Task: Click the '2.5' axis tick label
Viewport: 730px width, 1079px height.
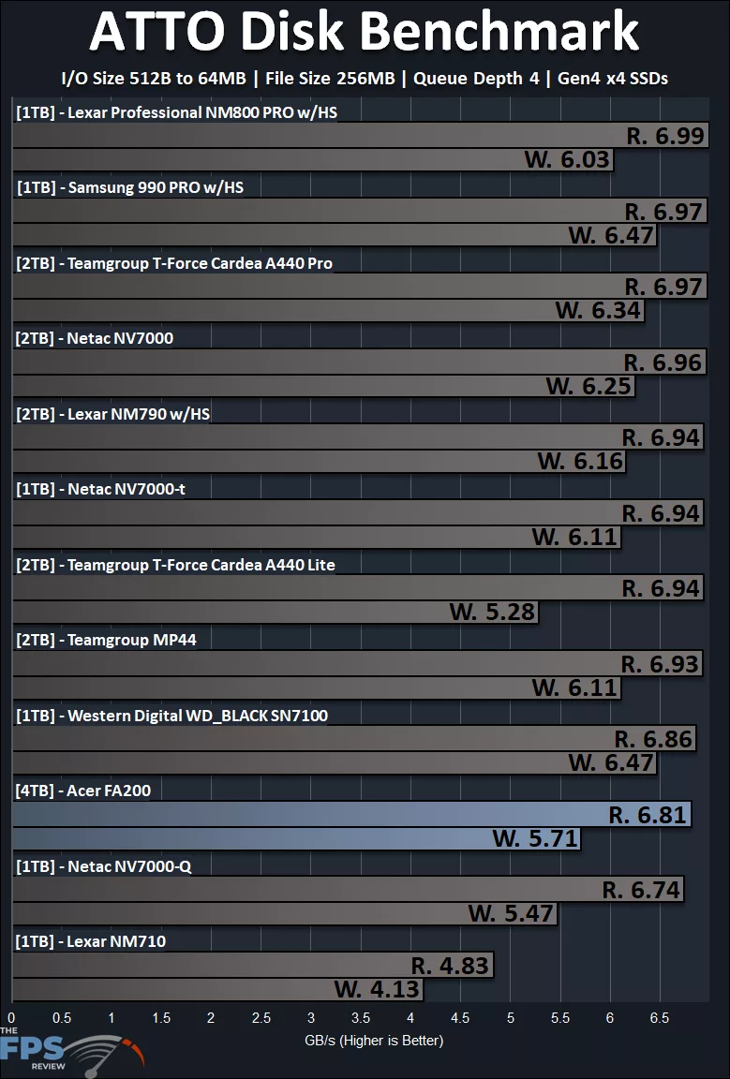Action: tap(261, 1018)
